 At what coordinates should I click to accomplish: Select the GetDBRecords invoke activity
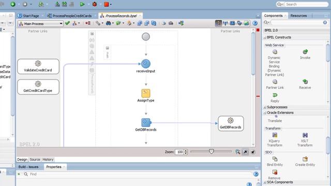146,122
